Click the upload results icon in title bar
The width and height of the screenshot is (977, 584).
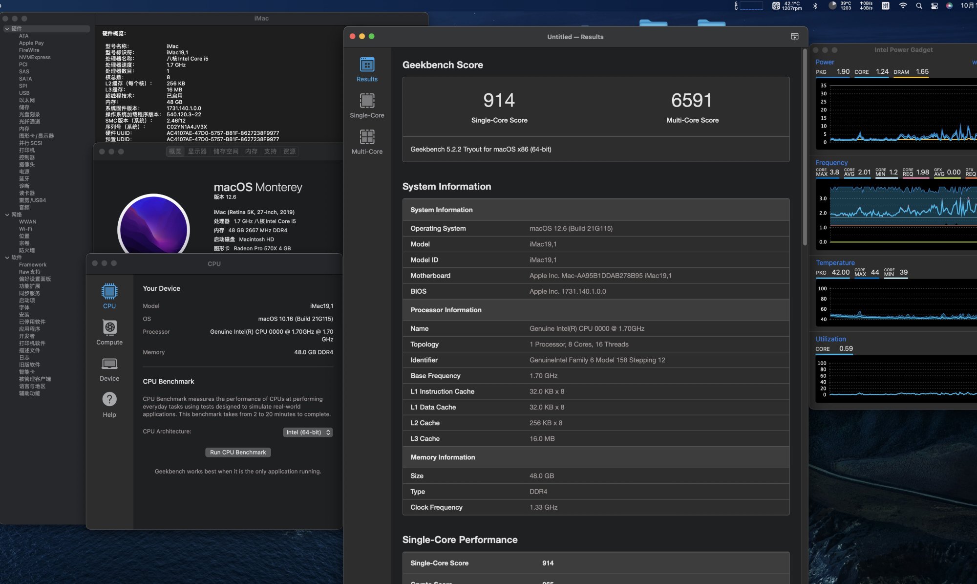[795, 37]
